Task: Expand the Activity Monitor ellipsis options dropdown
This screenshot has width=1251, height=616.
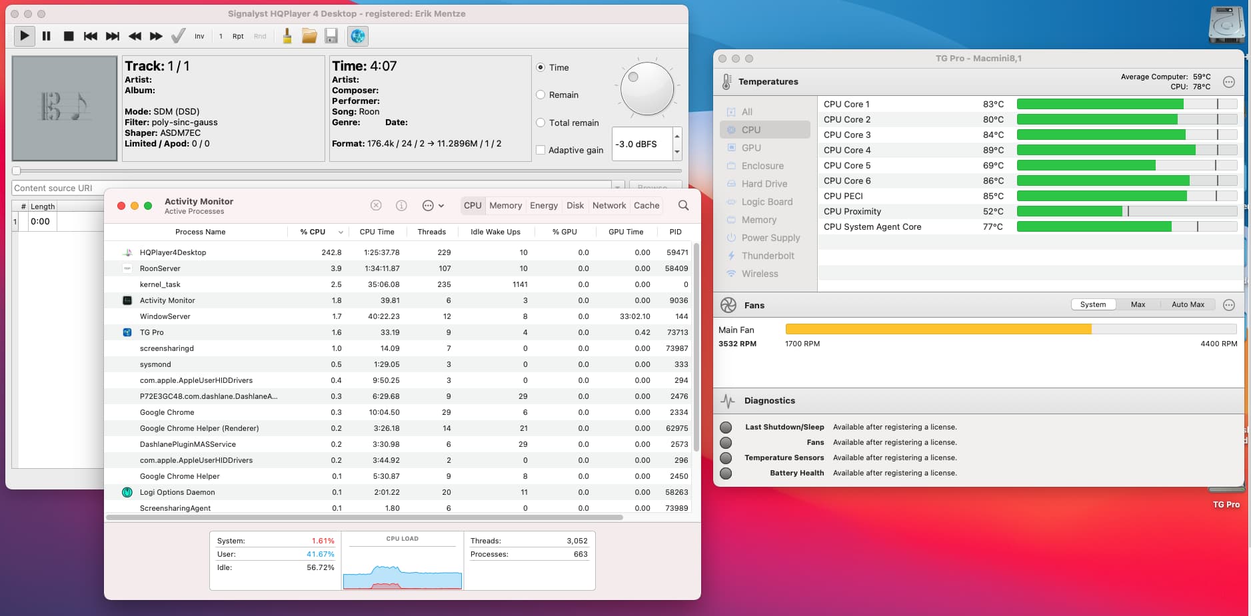Action: click(433, 205)
